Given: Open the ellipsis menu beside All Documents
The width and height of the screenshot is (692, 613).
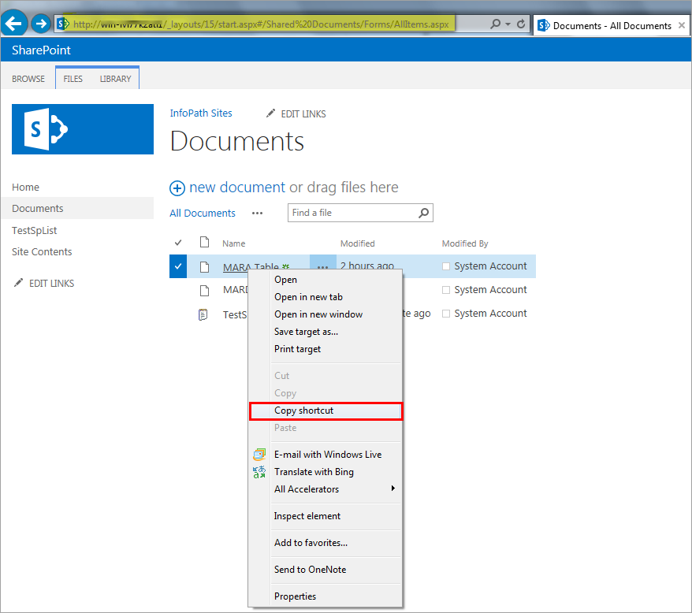Looking at the screenshot, I should tap(257, 214).
